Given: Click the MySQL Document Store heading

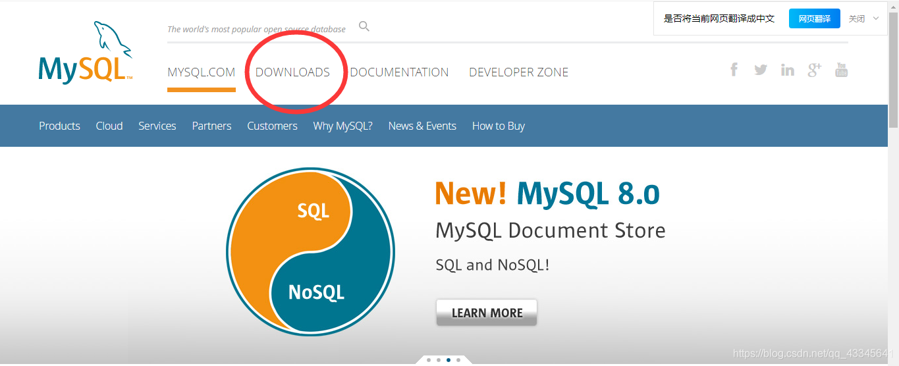Looking at the screenshot, I should (551, 231).
